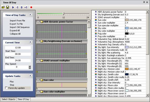Open the Sky color swatch
Image resolution: width=150 pixels, height=102 pixels.
127,28
